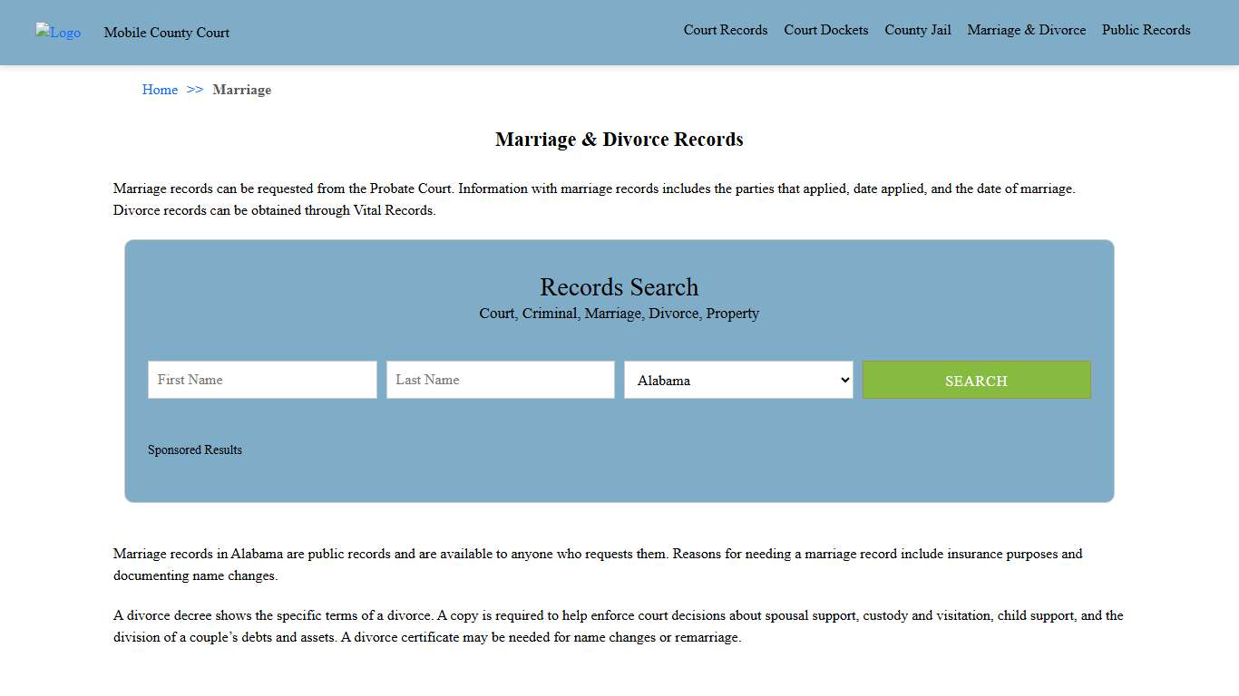Screen dimensions: 1239x696
Task: Expand the state list arrow
Action: tap(844, 380)
